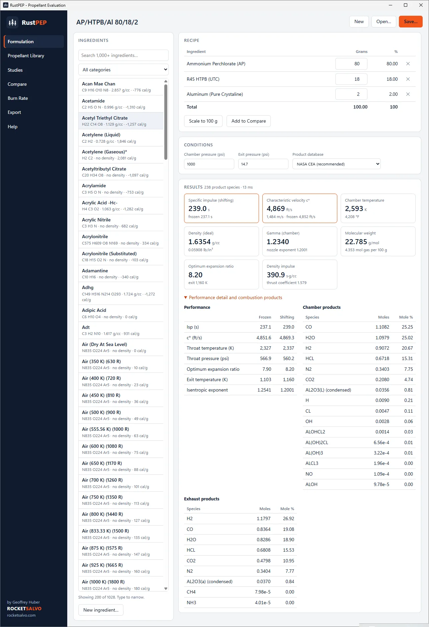
Task: Remove Ammonium Perchlorate (AP) from recipe
Action: point(408,64)
